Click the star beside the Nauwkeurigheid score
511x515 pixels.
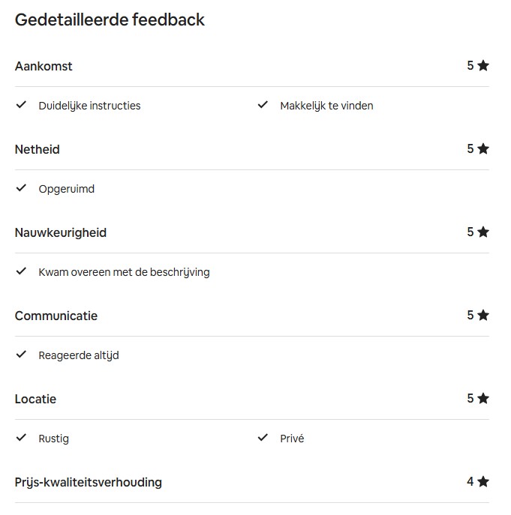pos(483,232)
